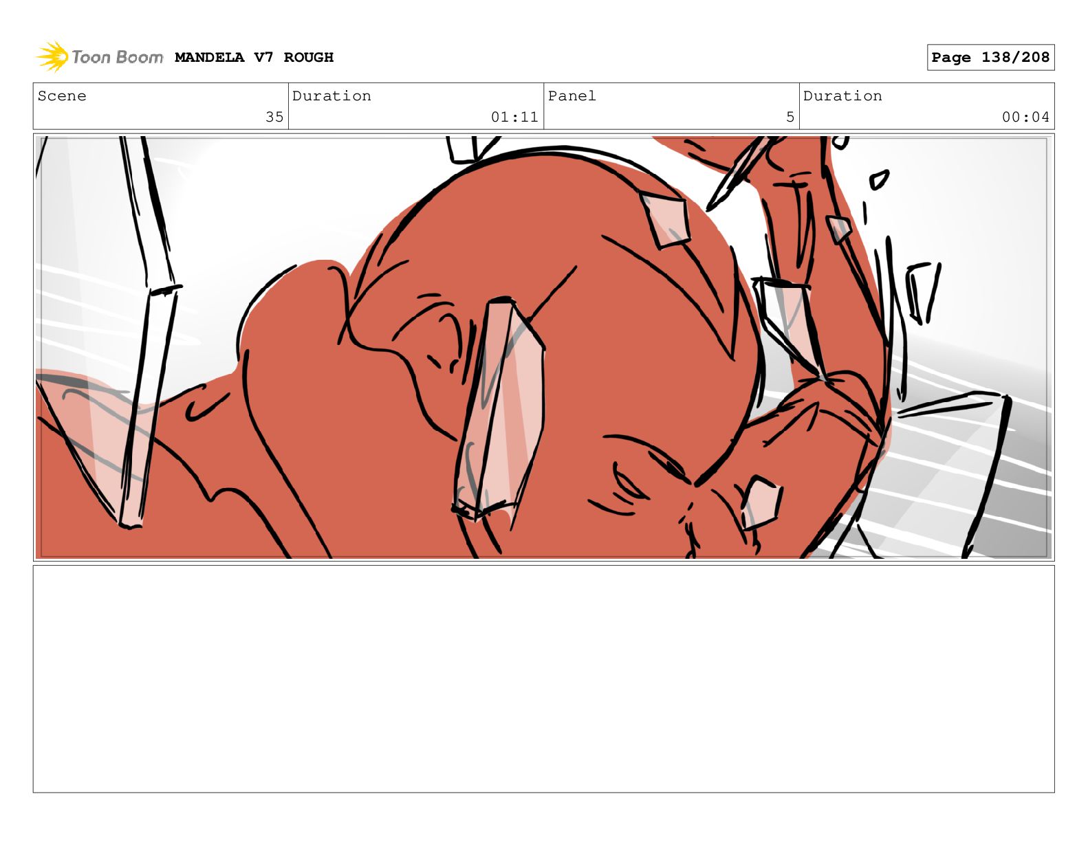Click the 'Page 138/208' box
This screenshot has width=1088, height=842.
990,58
